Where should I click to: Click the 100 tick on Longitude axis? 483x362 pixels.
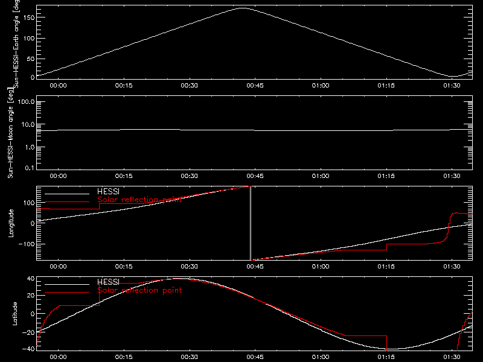[29, 203]
